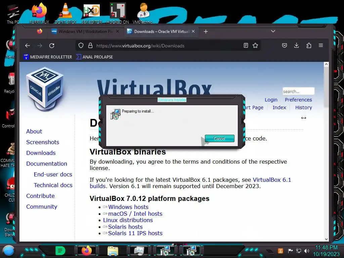
Task: Open the page History link
Action: click(x=303, y=107)
